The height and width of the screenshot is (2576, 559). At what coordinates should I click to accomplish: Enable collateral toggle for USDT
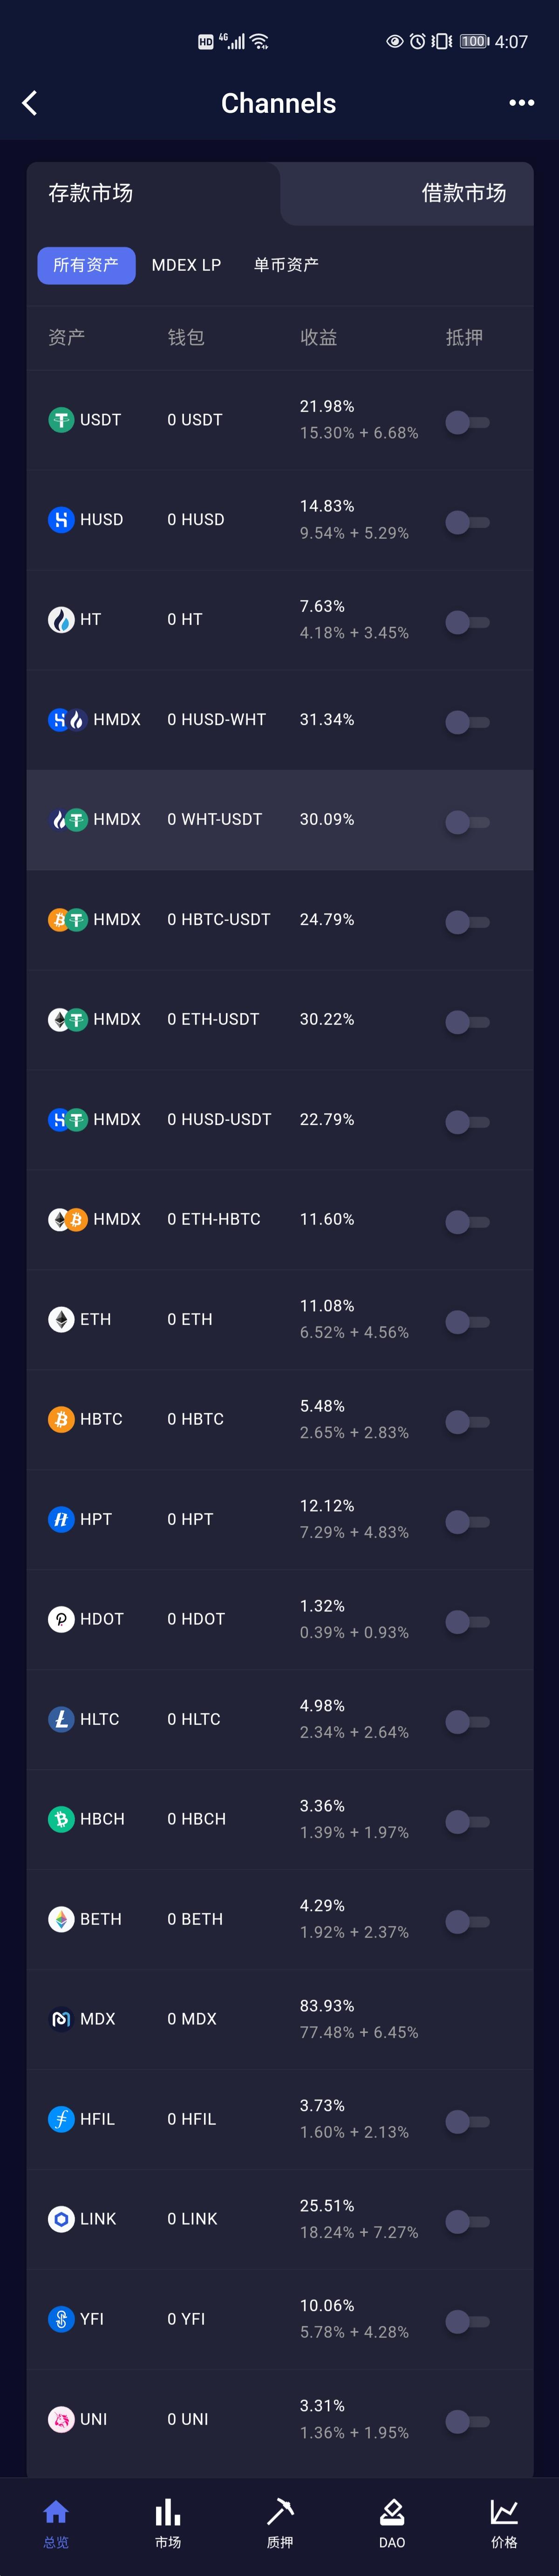(x=467, y=422)
